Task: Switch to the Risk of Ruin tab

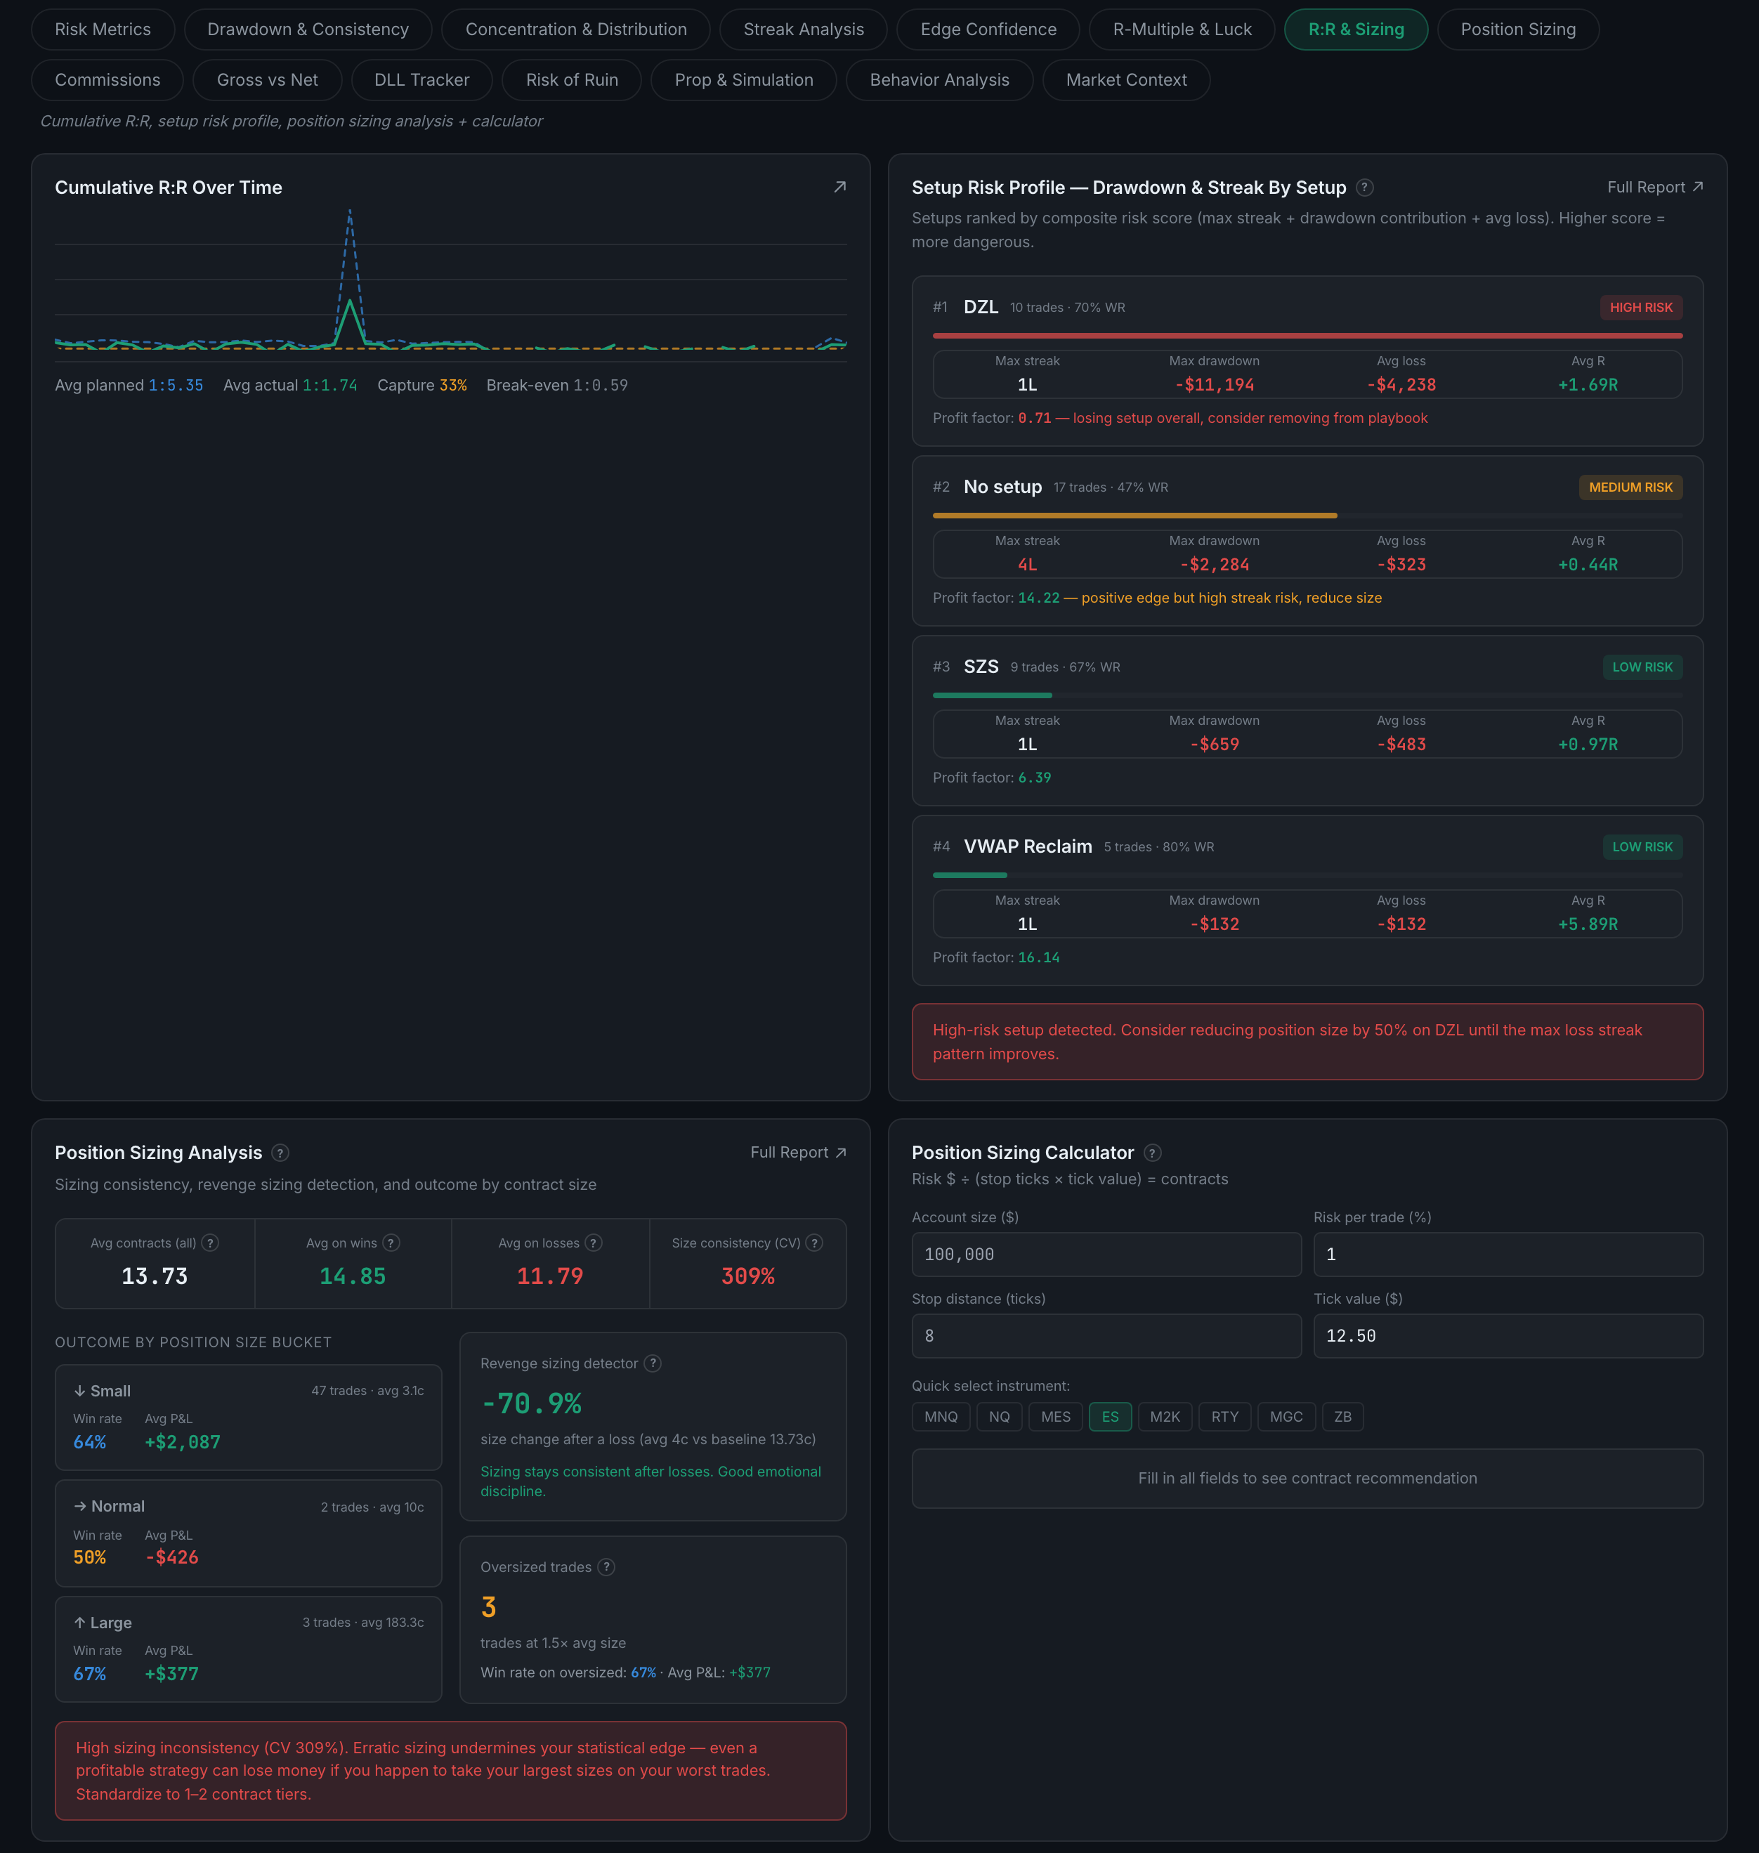Action: point(572,81)
